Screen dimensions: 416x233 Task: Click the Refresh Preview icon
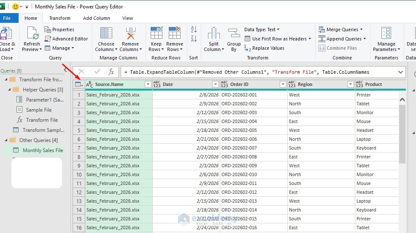[x=32, y=34]
